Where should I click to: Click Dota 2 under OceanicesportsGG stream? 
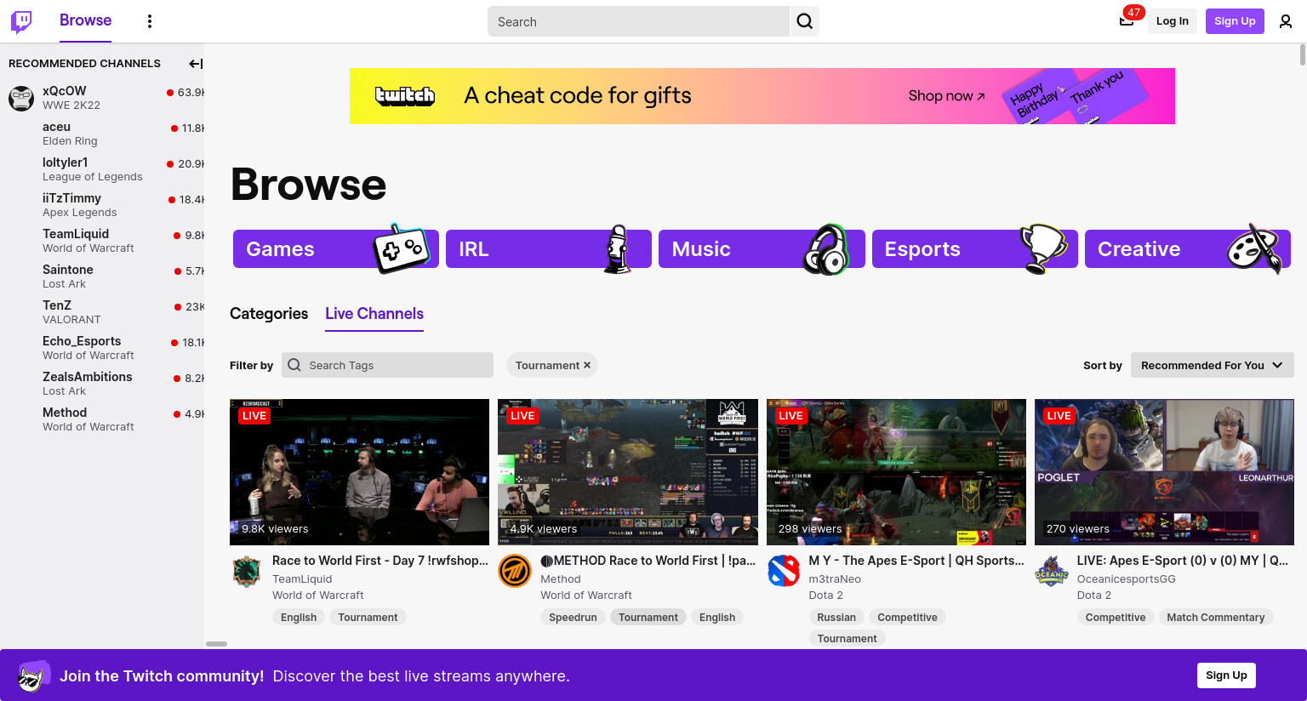[x=1094, y=596]
